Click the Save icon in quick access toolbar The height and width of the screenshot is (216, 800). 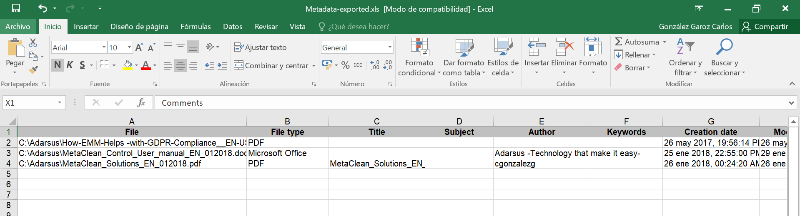click(x=16, y=8)
